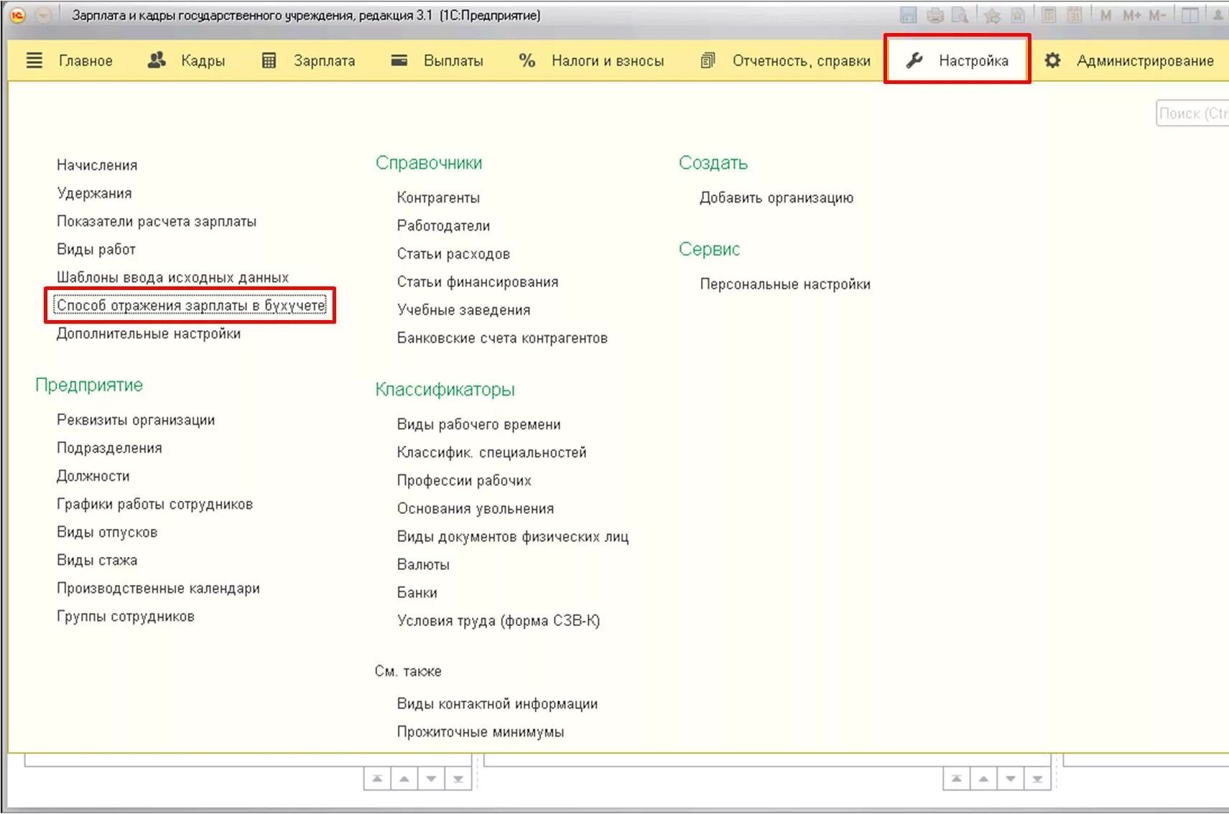The width and height of the screenshot is (1229, 814).
Task: Open main menu dropdown arrow beside 1C logo
Action: point(43,15)
